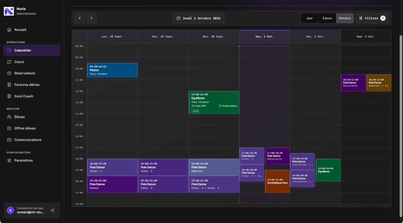
Task: Open the Pole Focus 10:30–12:00 event
Action: [379, 83]
